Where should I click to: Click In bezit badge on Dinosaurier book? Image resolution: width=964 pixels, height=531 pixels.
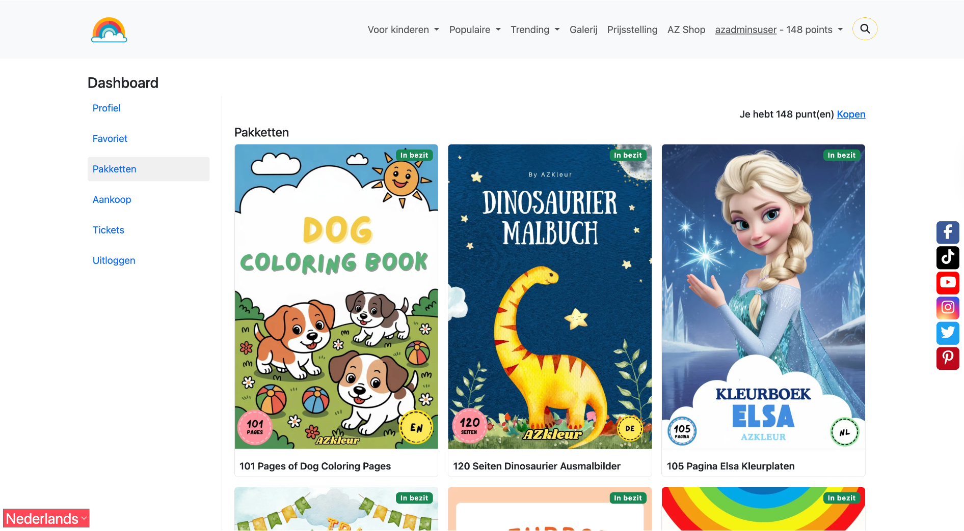point(628,155)
